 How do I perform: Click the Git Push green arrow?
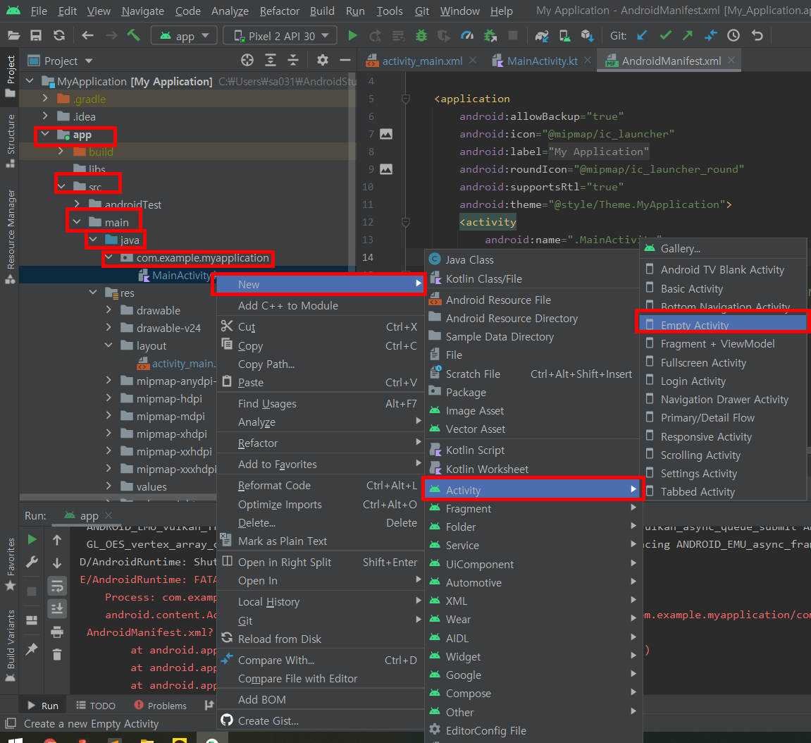point(688,35)
